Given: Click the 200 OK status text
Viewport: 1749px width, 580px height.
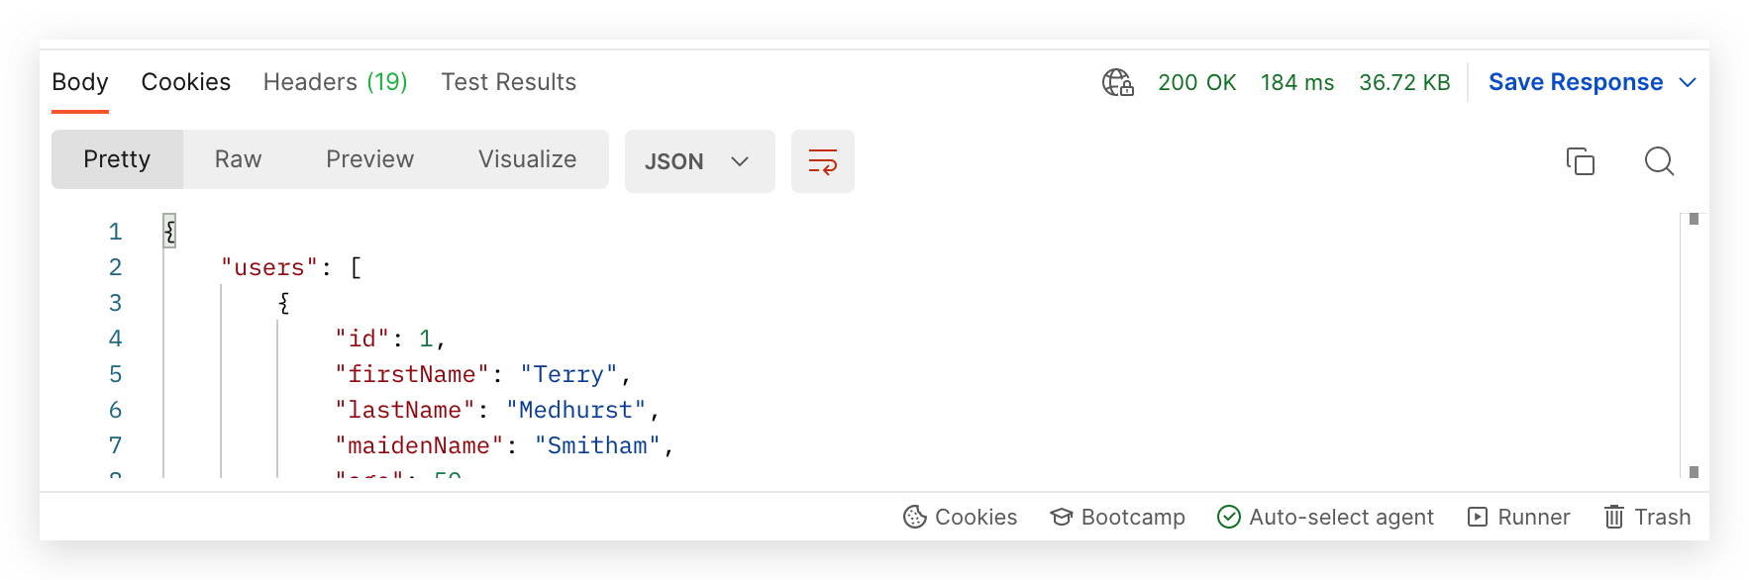Looking at the screenshot, I should 1196,82.
